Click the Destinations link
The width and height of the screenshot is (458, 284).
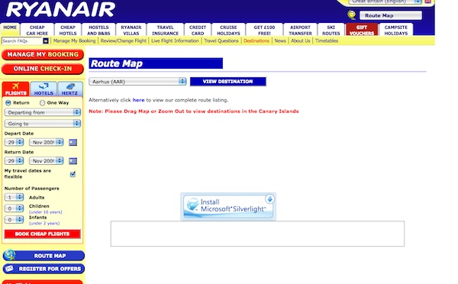tap(256, 41)
